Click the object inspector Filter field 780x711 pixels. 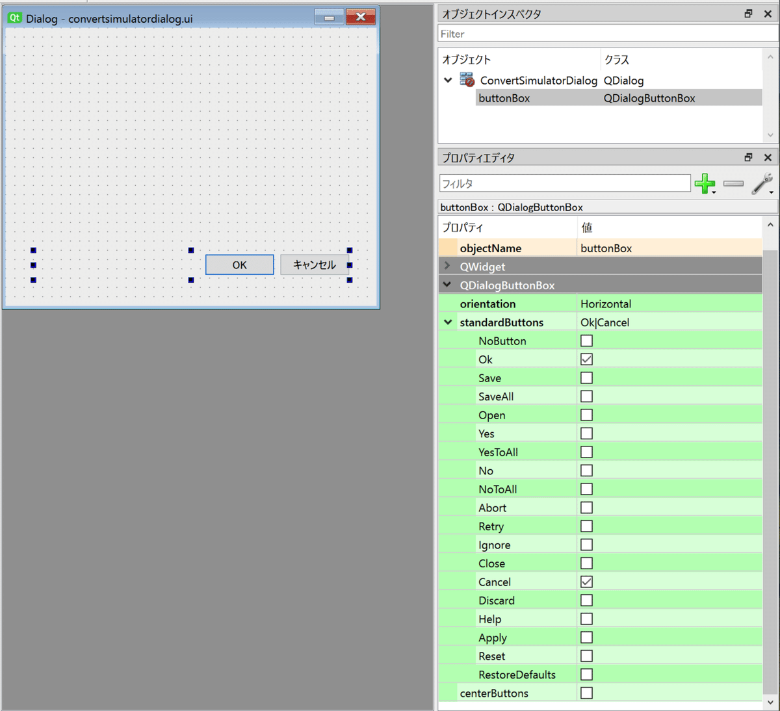pyautogui.click(x=608, y=34)
